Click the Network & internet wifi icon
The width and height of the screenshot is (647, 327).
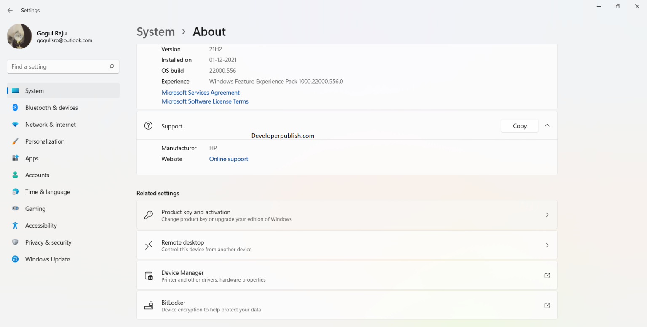(x=15, y=125)
